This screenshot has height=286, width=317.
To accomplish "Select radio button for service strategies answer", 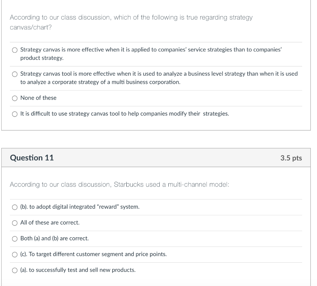I will (15, 50).
